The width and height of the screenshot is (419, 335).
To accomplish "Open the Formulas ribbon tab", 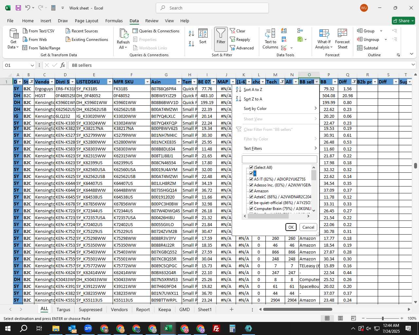I will coord(114,21).
